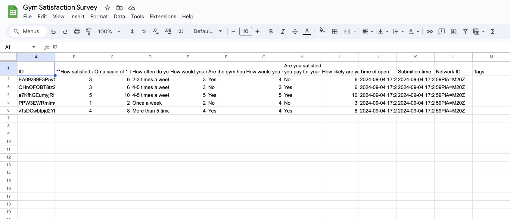Select column D header

(x=150, y=57)
